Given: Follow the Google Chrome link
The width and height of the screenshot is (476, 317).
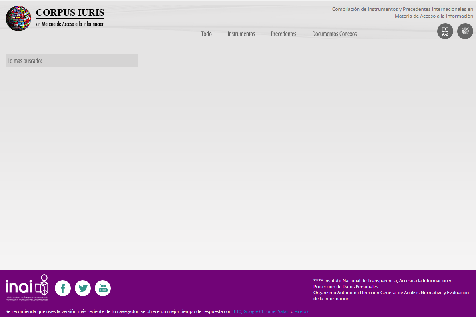Looking at the screenshot, I should coord(259,311).
